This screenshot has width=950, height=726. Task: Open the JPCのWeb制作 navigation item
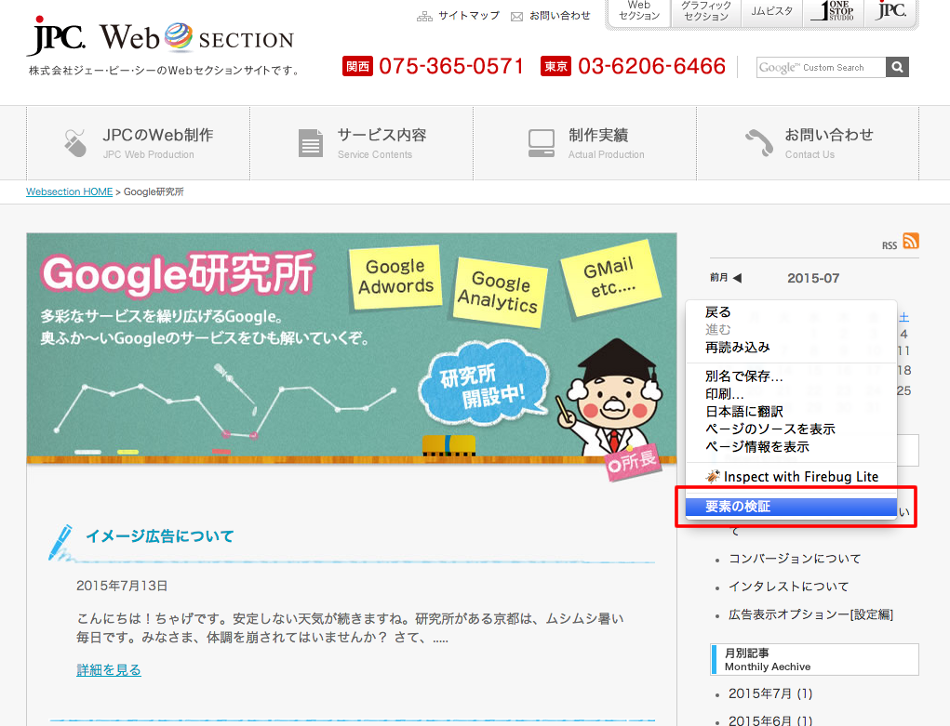[x=138, y=143]
